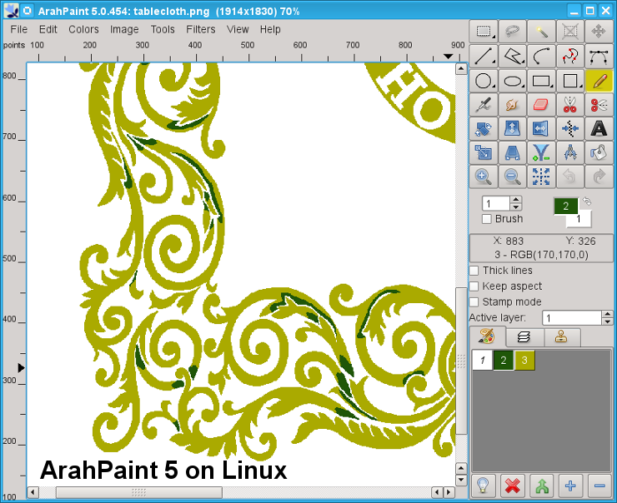Enable the Thick lines checkbox
Image resolution: width=617 pixels, height=503 pixels.
474,271
